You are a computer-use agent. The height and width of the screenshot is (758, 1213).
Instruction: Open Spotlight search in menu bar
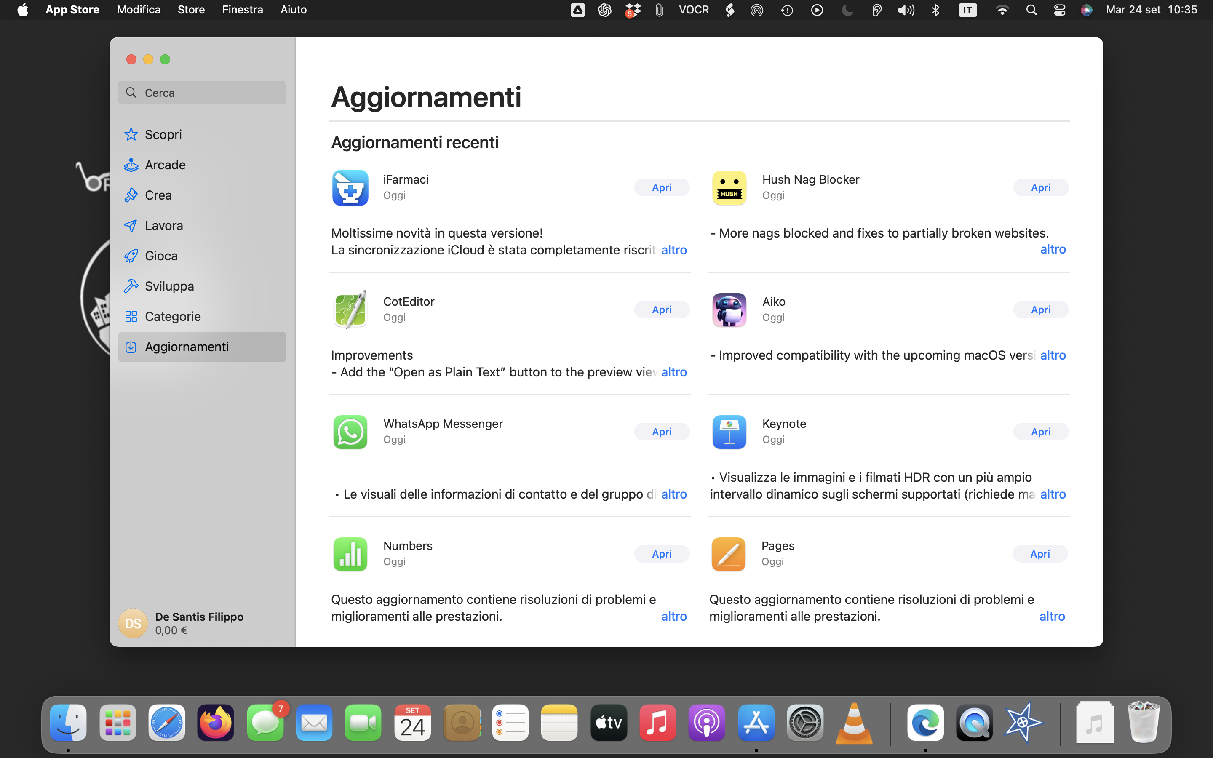pyautogui.click(x=1031, y=10)
